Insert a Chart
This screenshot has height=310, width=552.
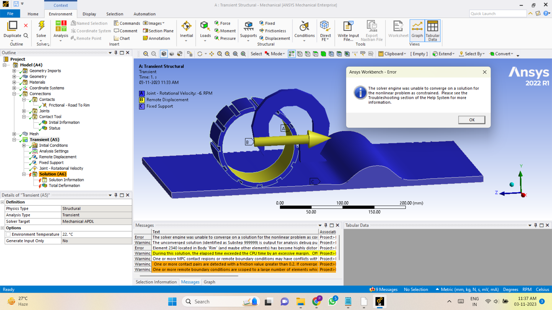click(x=122, y=38)
